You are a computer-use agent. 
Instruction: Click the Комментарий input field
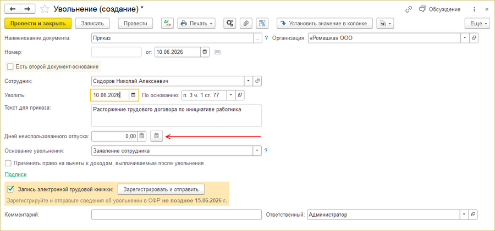[x=177, y=215]
